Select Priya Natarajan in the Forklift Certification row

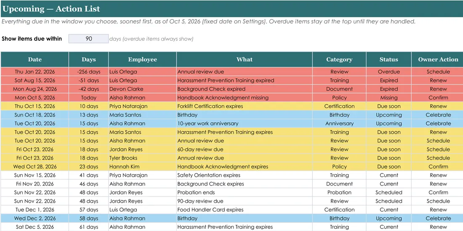coord(142,106)
